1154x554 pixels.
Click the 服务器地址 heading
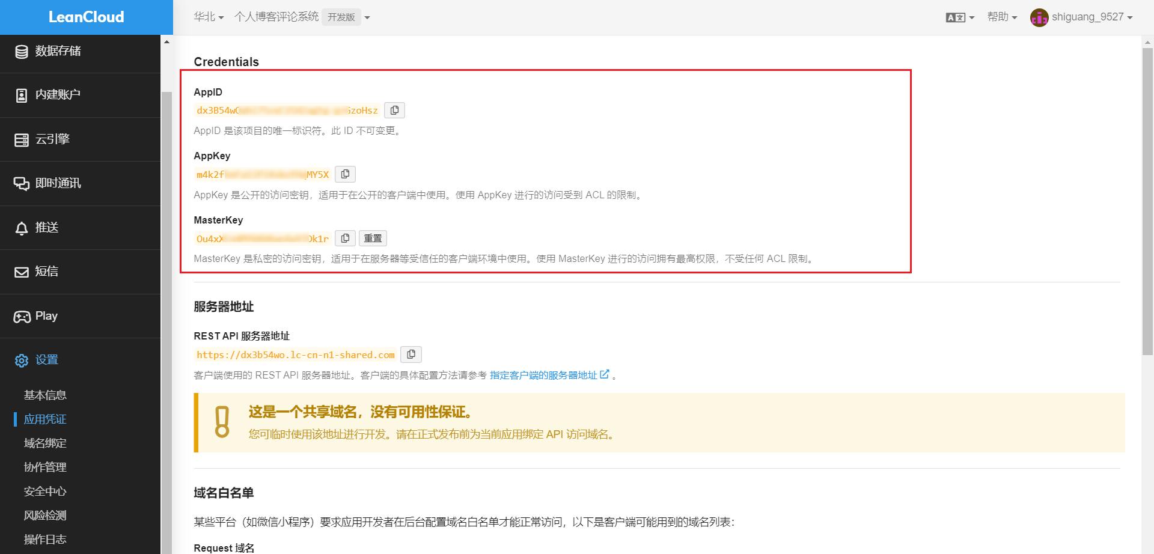pyautogui.click(x=224, y=307)
